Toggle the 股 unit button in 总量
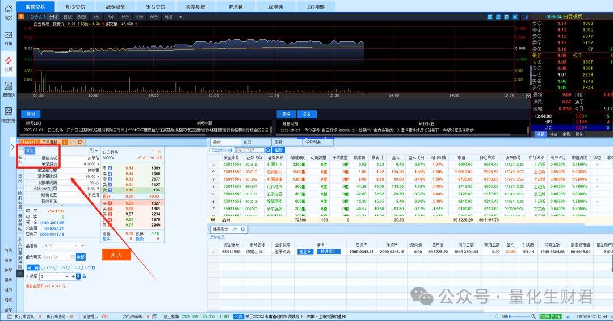Screen dimensions: 613x321 (x=78, y=276)
